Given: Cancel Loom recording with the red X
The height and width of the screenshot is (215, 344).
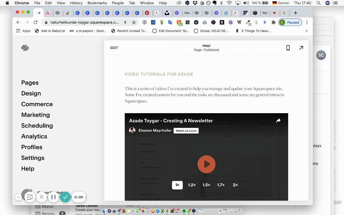Looking at the screenshot, I should [x=42, y=197].
